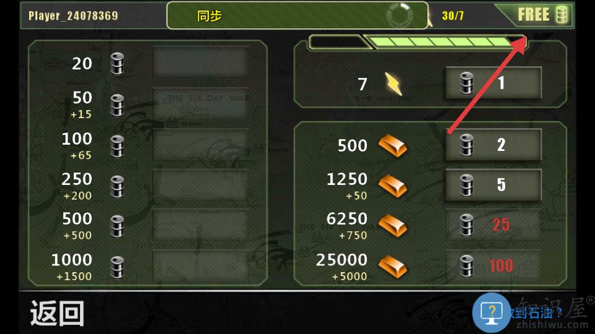Click the gold bar icon beside 500
The height and width of the screenshot is (334, 595).
coord(393,145)
